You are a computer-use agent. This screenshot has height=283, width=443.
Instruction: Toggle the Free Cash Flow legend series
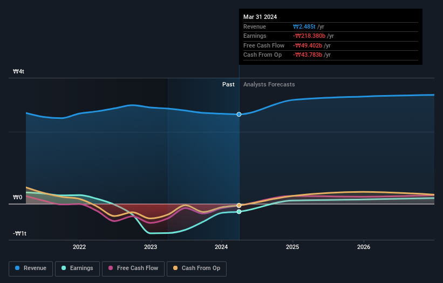[x=133, y=268]
